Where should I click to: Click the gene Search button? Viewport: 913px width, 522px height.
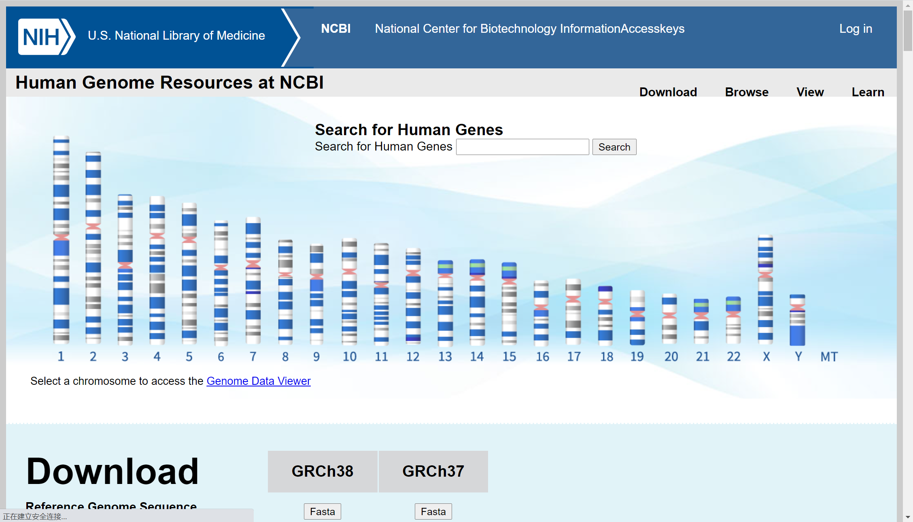(614, 147)
